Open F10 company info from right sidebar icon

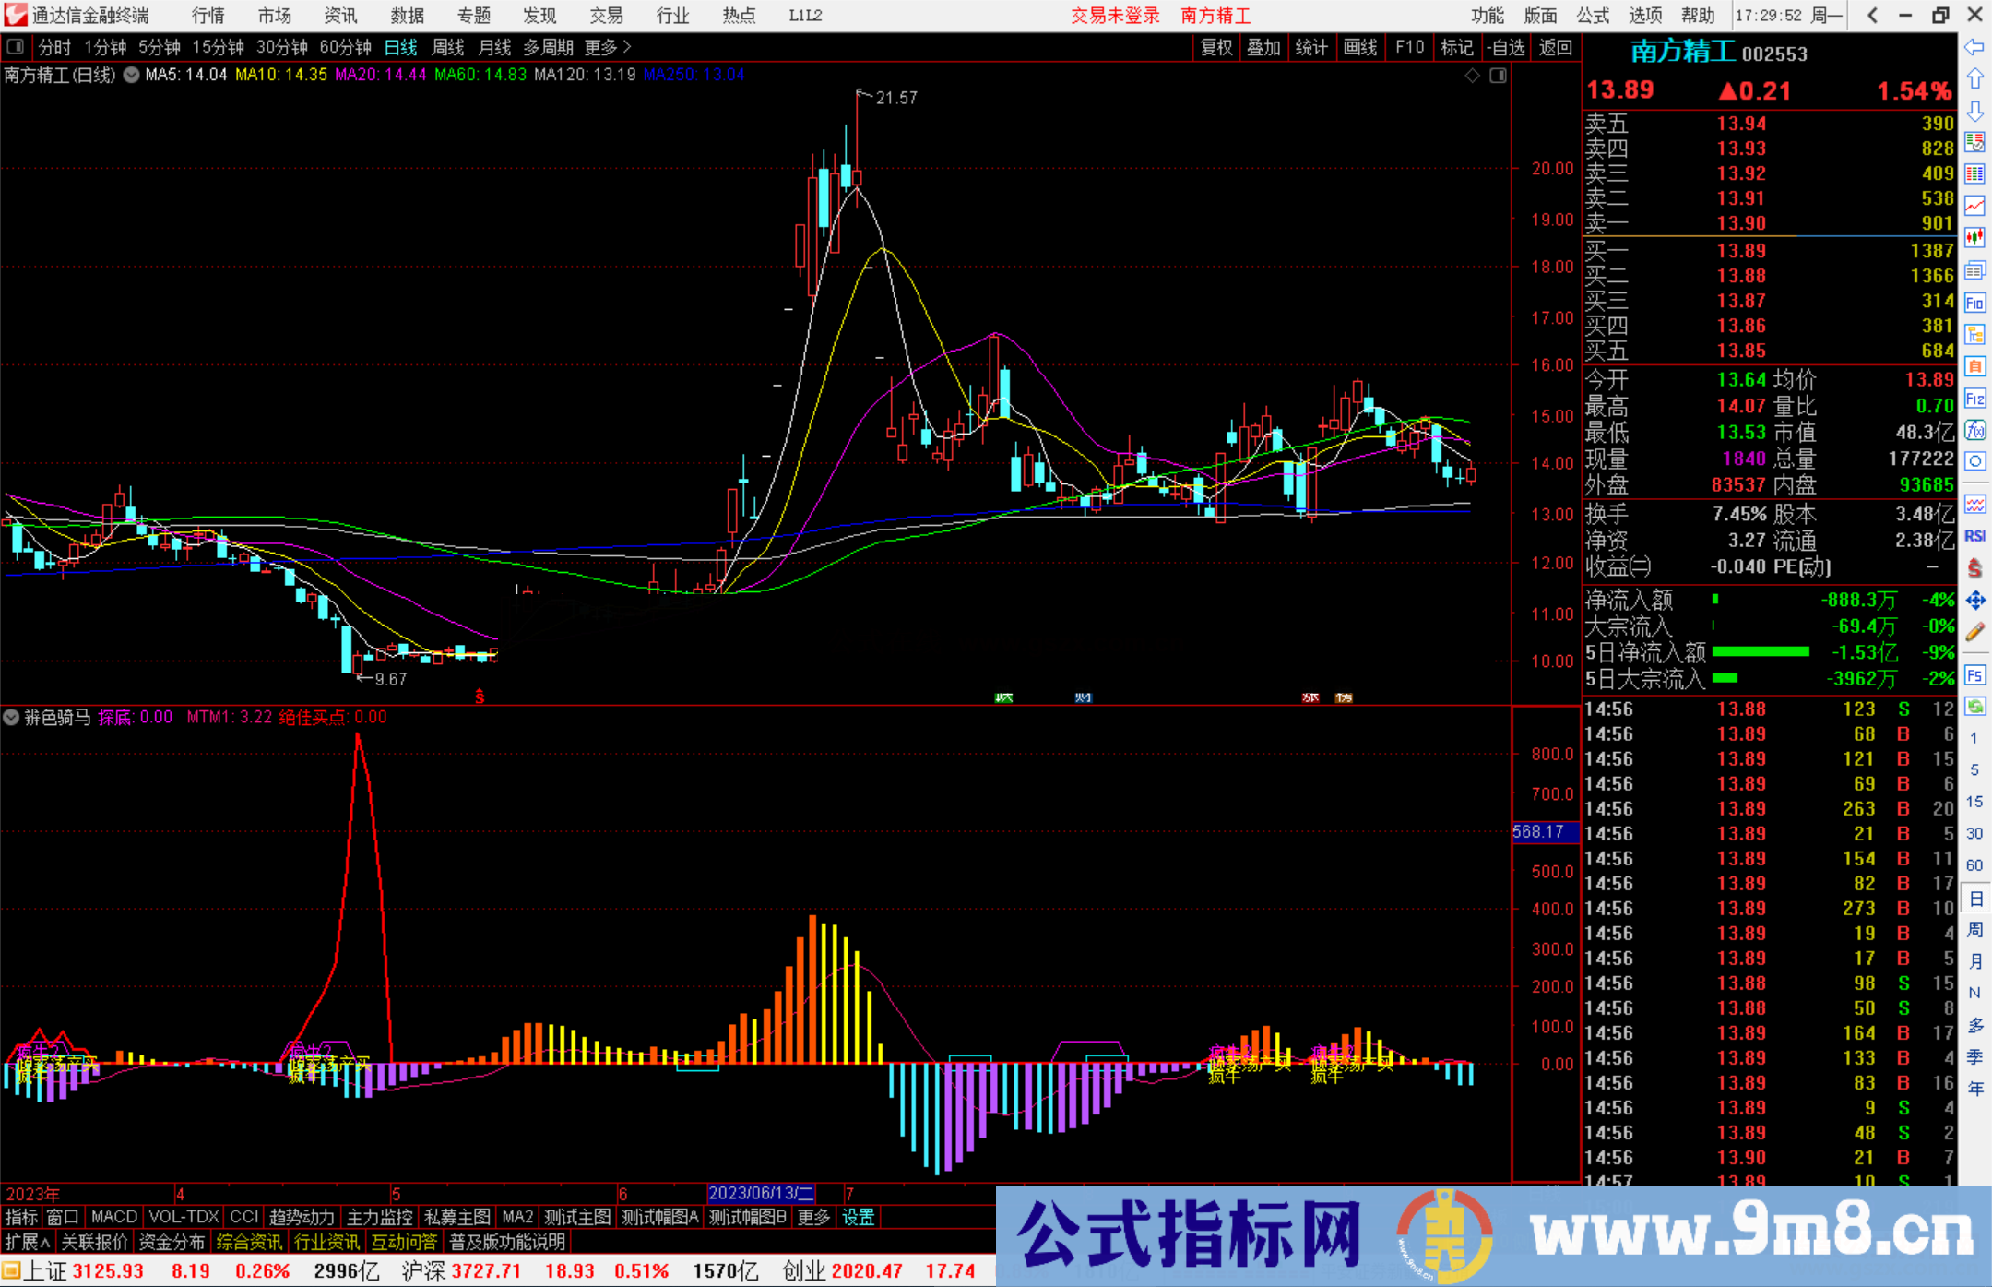coord(1976,300)
